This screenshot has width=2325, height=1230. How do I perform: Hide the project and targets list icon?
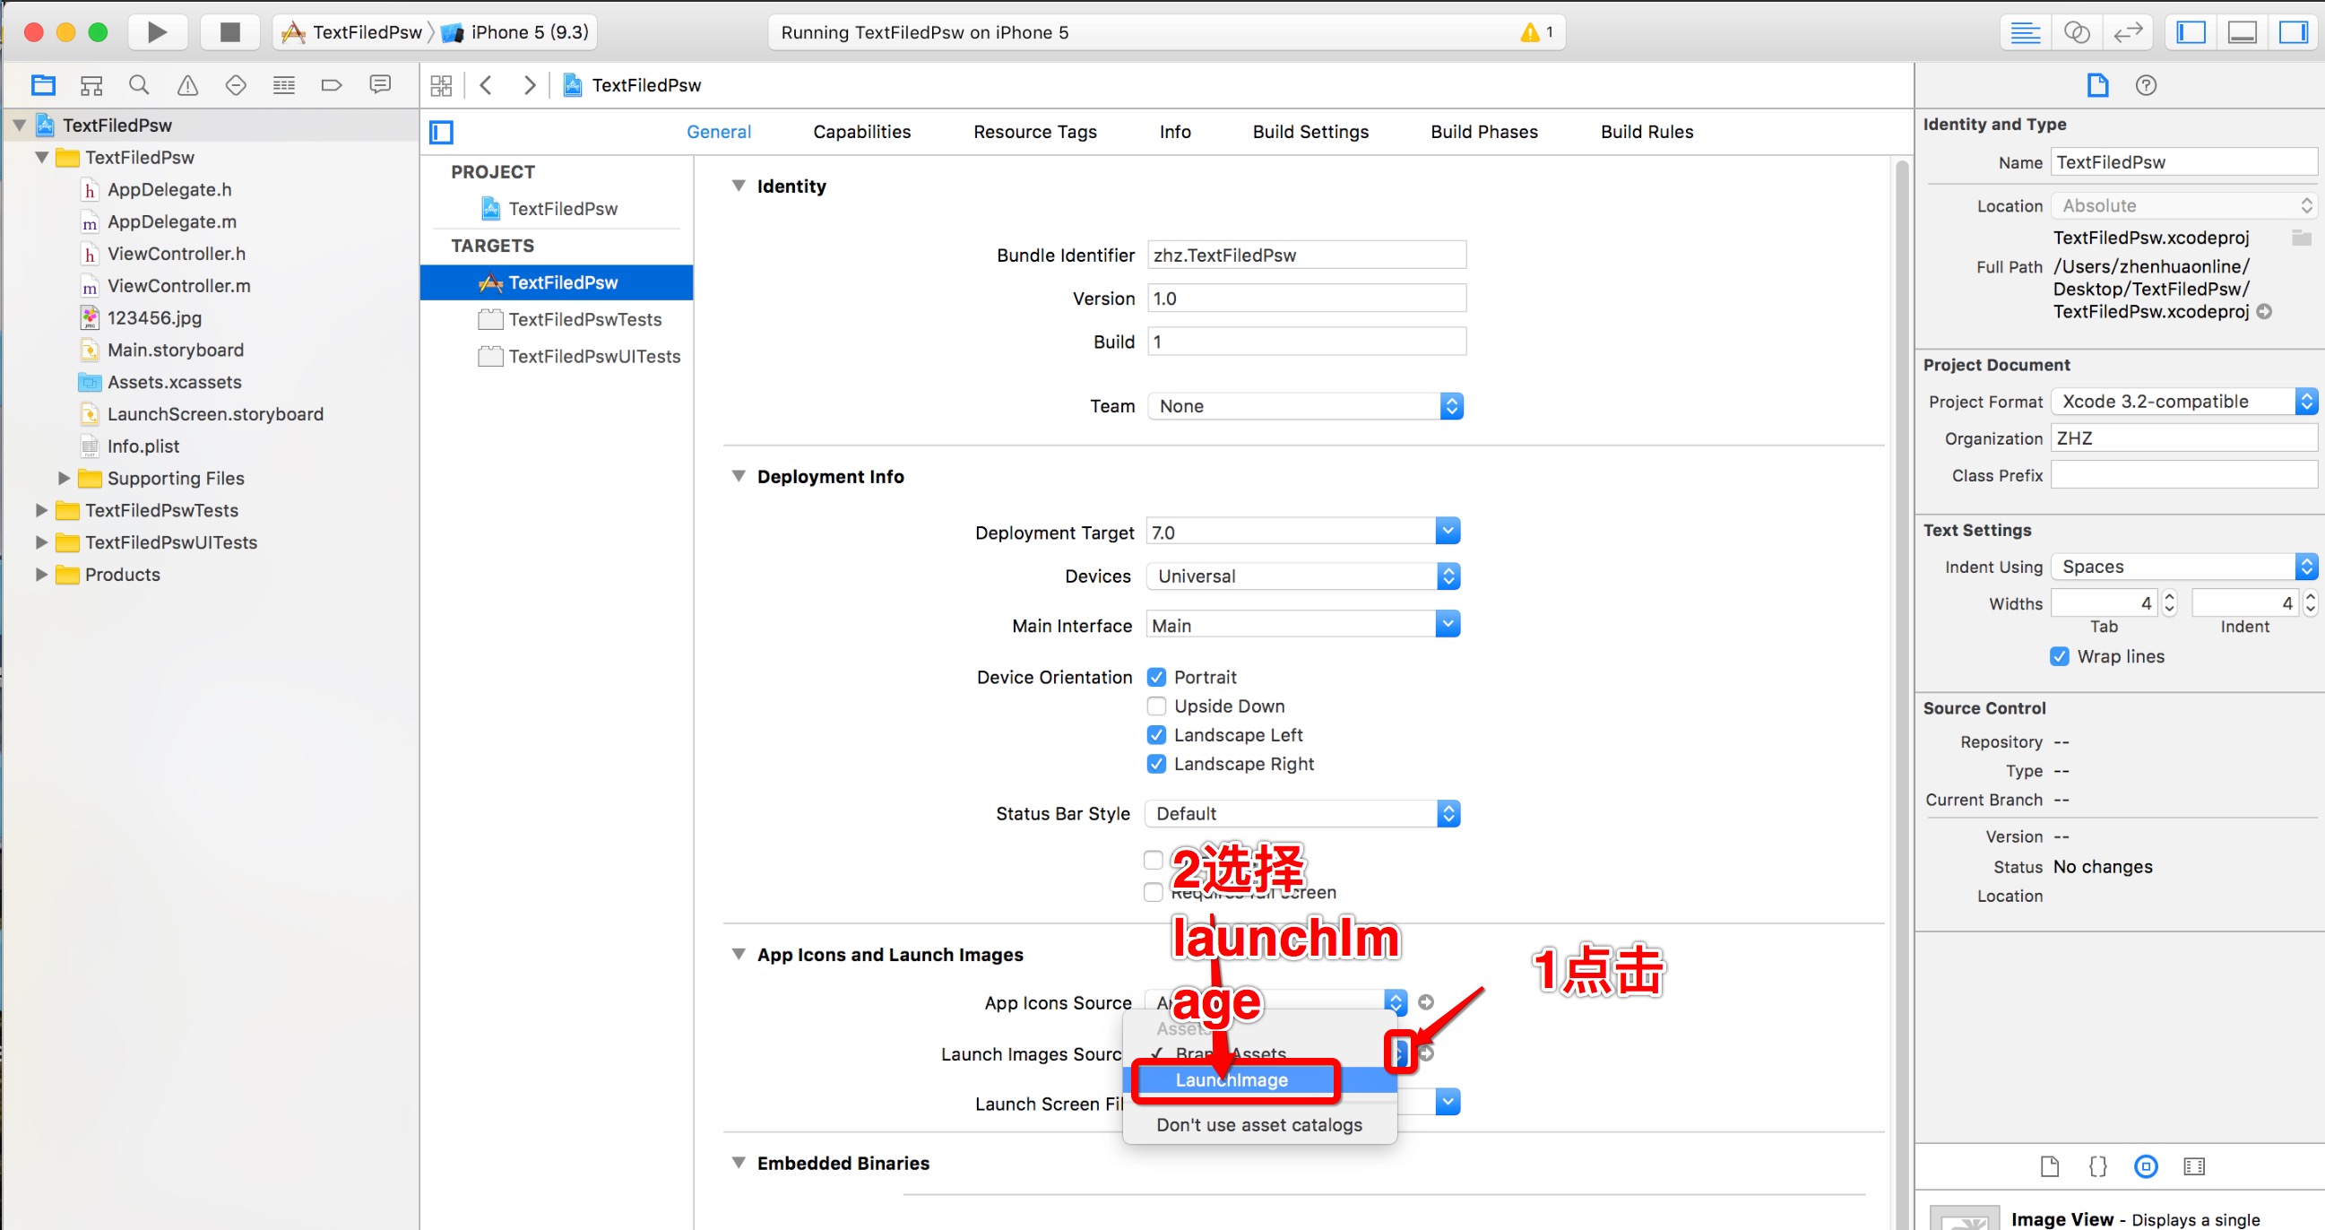[441, 133]
